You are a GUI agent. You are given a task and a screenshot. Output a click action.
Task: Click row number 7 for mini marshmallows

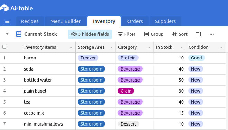[x=4, y=124]
